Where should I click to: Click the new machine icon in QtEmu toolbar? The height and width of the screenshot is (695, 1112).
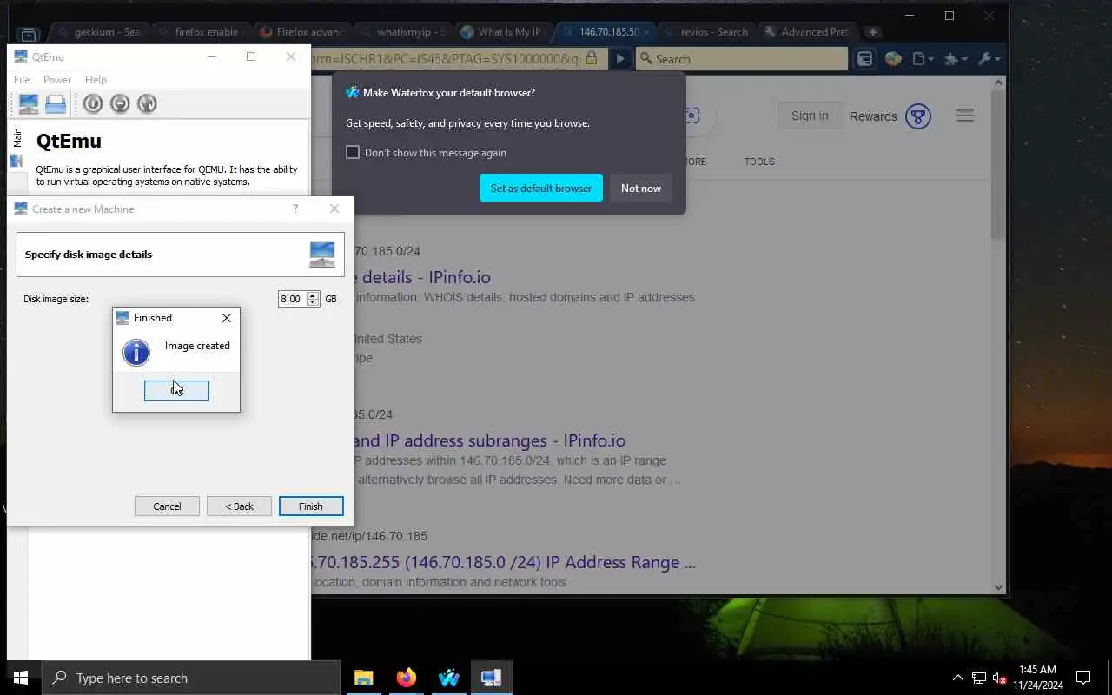pyautogui.click(x=29, y=104)
